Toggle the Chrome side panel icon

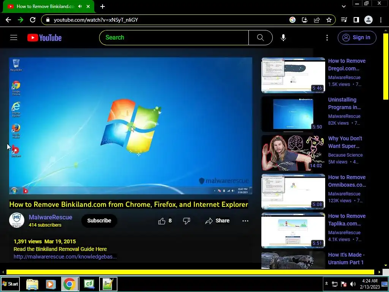click(x=356, y=20)
